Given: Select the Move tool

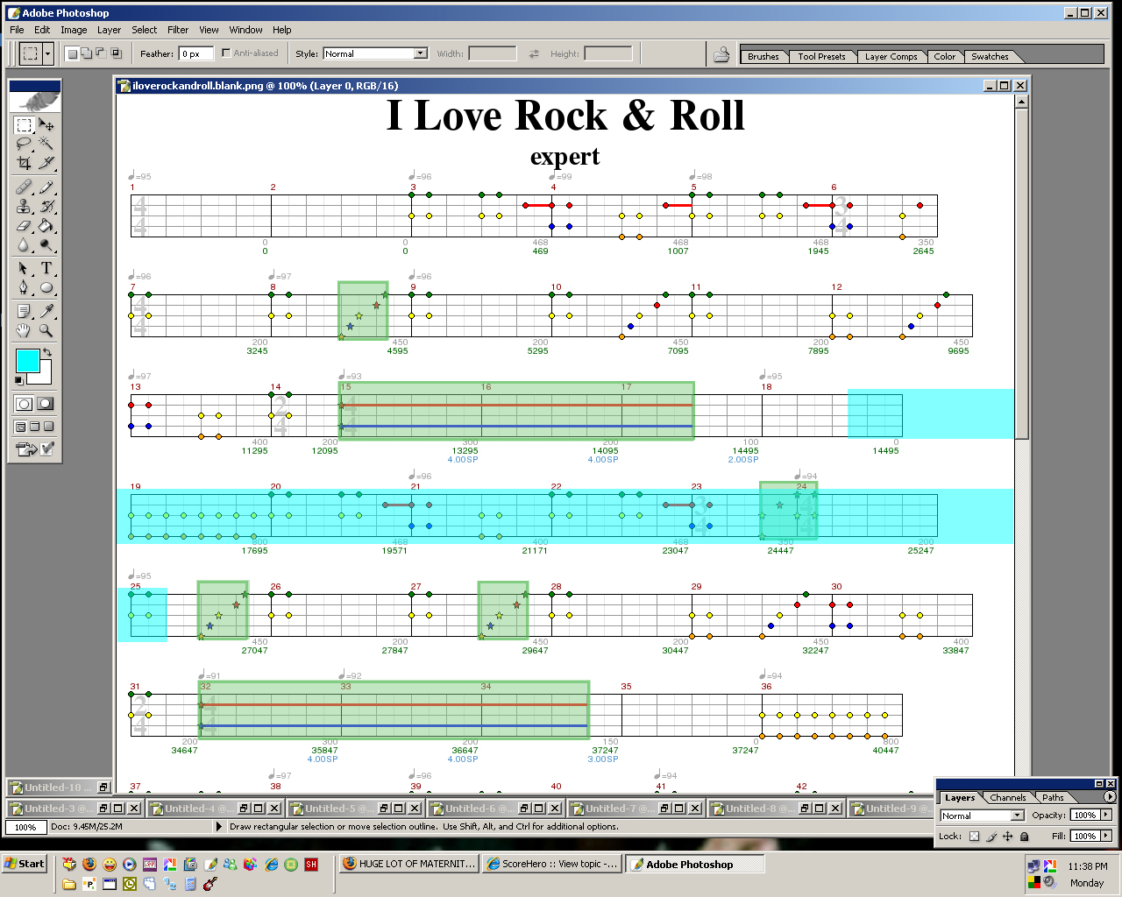Looking at the screenshot, I should click(46, 125).
